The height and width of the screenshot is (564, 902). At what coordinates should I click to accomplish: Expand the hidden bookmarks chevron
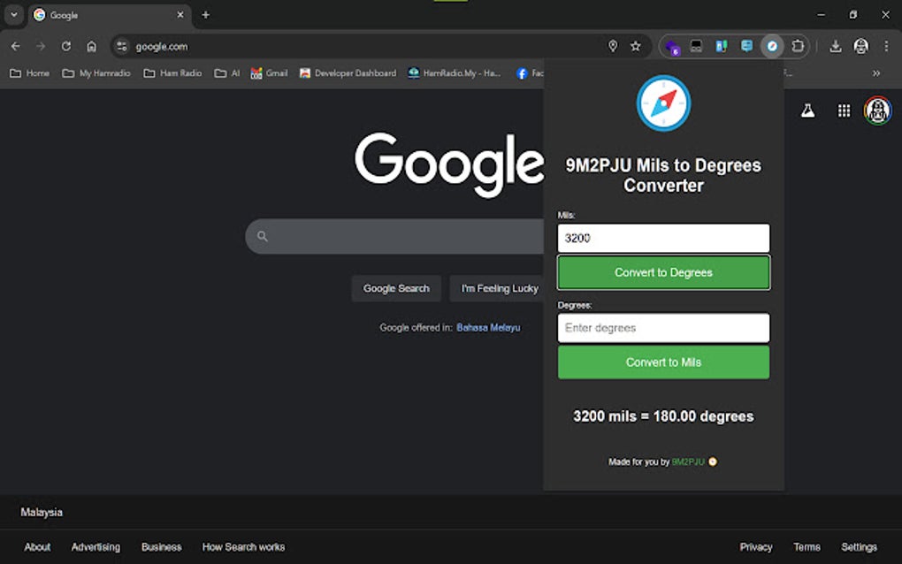point(875,73)
